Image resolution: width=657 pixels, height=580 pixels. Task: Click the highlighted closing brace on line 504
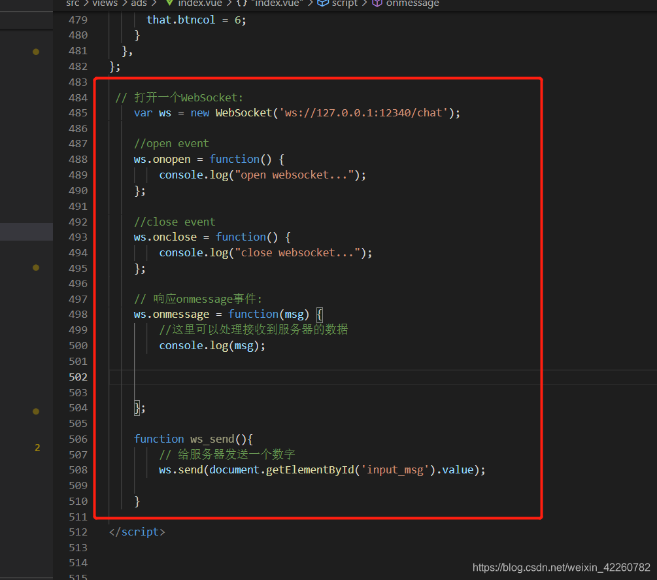point(137,408)
